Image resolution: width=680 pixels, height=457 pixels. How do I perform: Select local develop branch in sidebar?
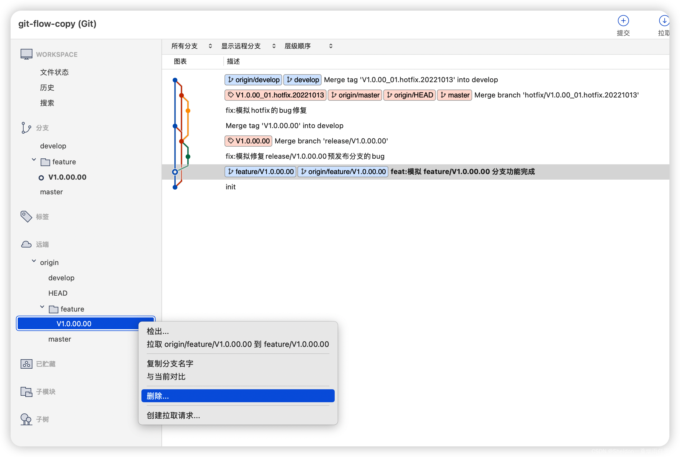[x=53, y=146]
